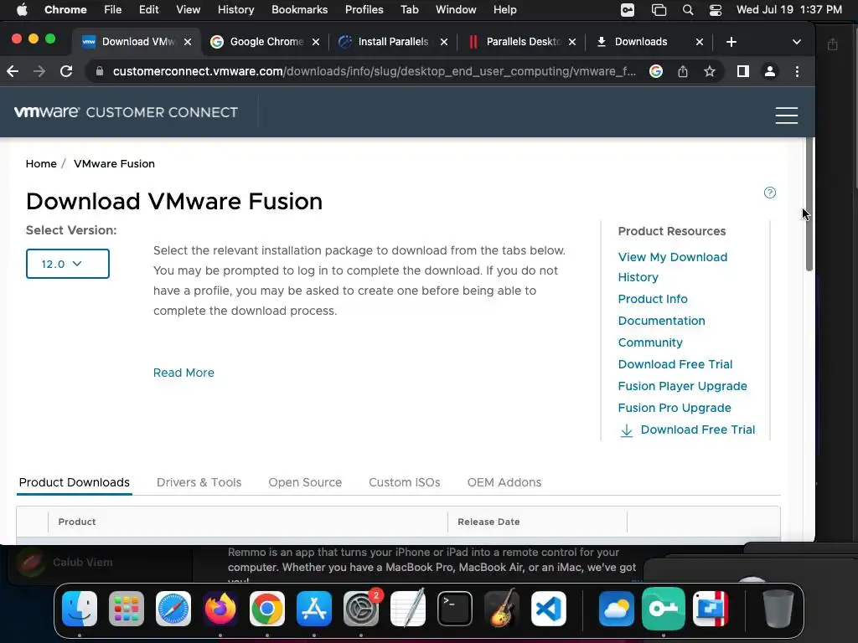858x643 pixels.
Task: Launch Safari from the dock
Action: point(173,609)
